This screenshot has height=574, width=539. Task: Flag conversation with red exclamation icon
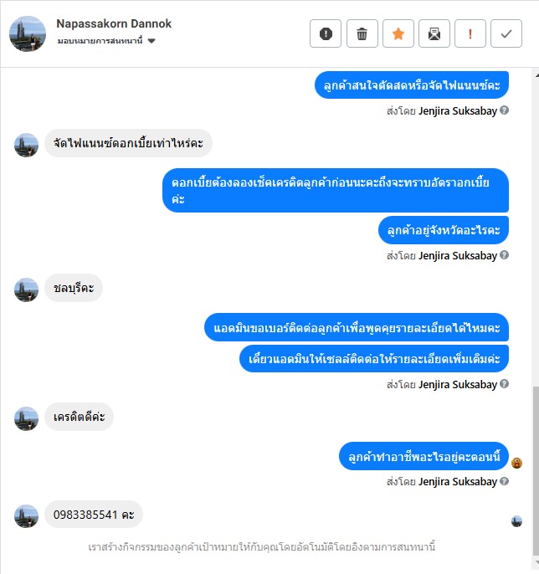coord(470,33)
